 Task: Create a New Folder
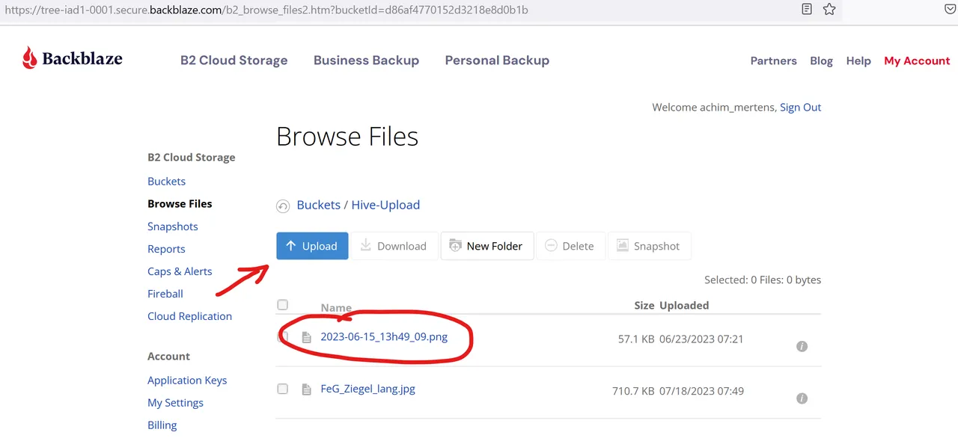pos(487,246)
